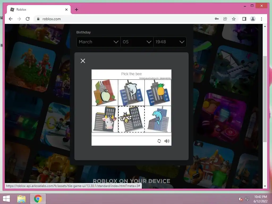Click the scrollbar down arrow
This screenshot has width=272, height=204.
[265, 186]
